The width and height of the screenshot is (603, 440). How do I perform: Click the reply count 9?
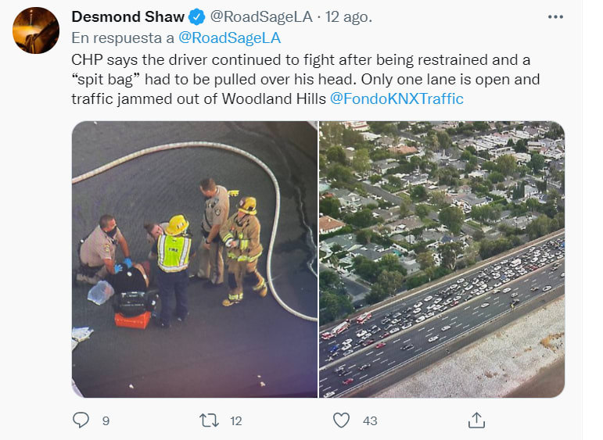point(106,421)
